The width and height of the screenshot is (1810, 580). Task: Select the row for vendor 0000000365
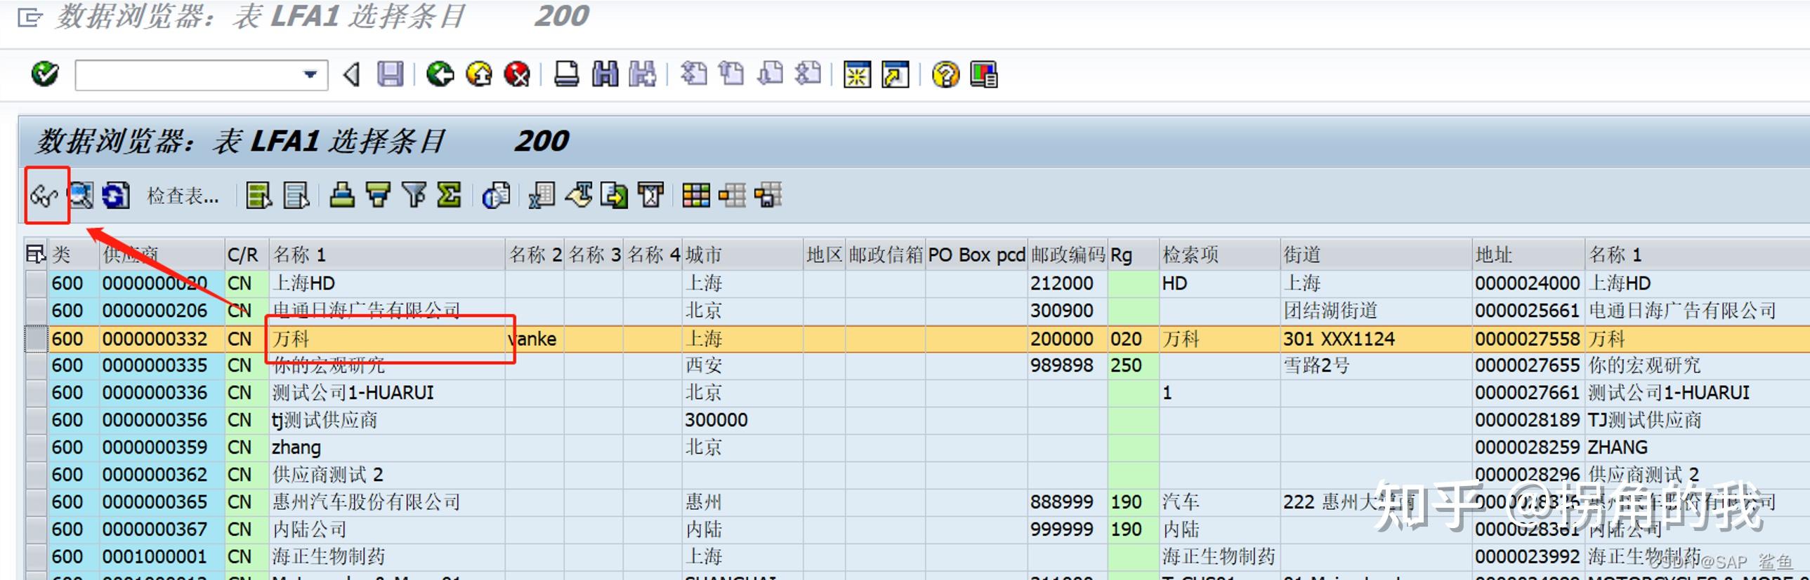(36, 502)
